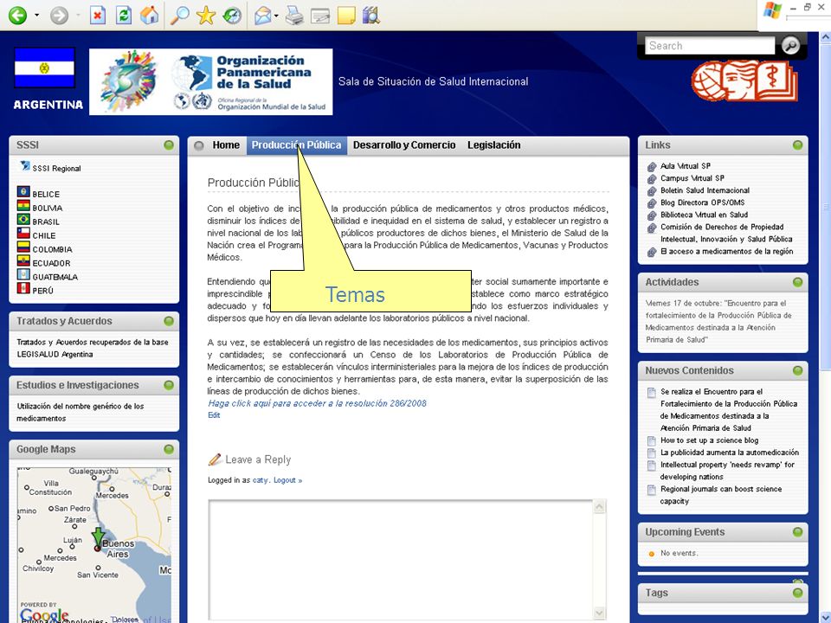Click the Perú flag icon
This screenshot has height=623, width=831.
23,288
